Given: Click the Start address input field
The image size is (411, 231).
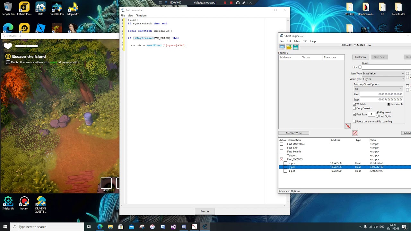Looking at the screenshot, I should [x=381, y=94].
